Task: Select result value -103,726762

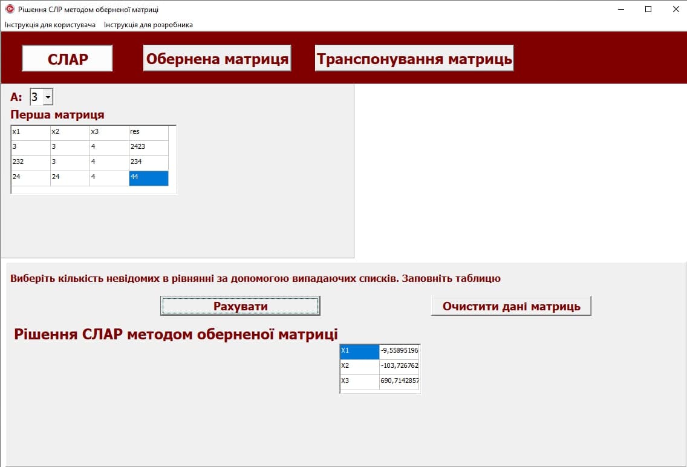Action: click(399, 367)
